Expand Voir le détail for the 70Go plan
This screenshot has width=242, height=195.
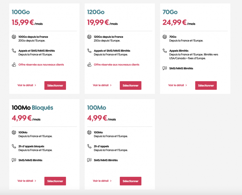pyautogui.click(x=178, y=85)
